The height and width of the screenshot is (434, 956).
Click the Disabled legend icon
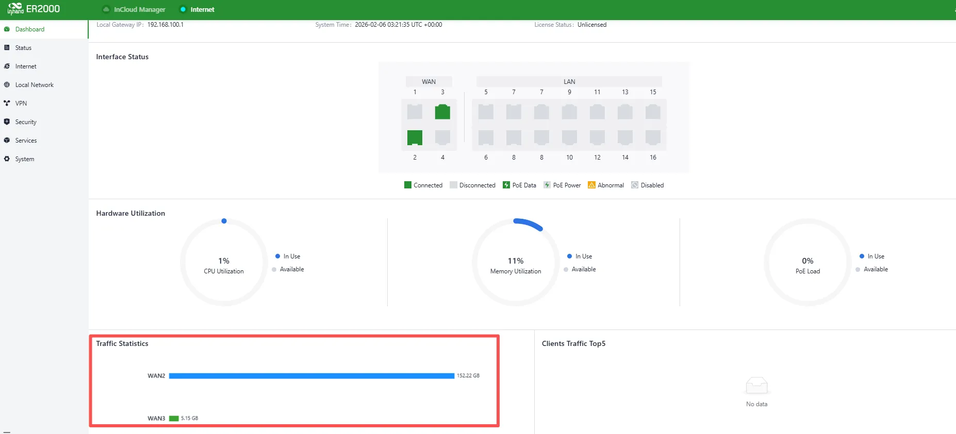635,185
